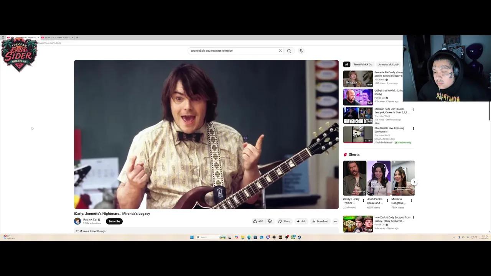
Task: Open options menu for Josh Peck's Drake short
Action: 387,200
